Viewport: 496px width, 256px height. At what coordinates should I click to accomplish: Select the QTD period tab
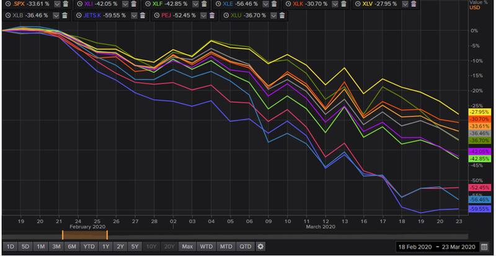[244, 246]
